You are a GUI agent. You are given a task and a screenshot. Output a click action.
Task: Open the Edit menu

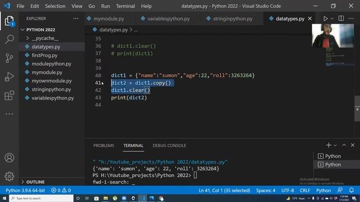pyautogui.click(x=34, y=6)
